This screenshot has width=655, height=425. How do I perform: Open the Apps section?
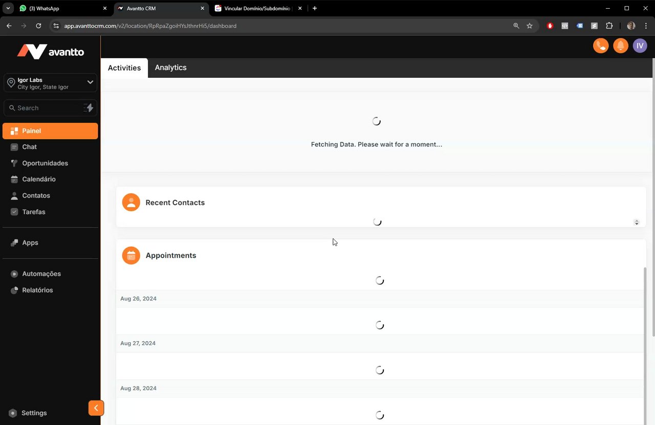point(30,242)
